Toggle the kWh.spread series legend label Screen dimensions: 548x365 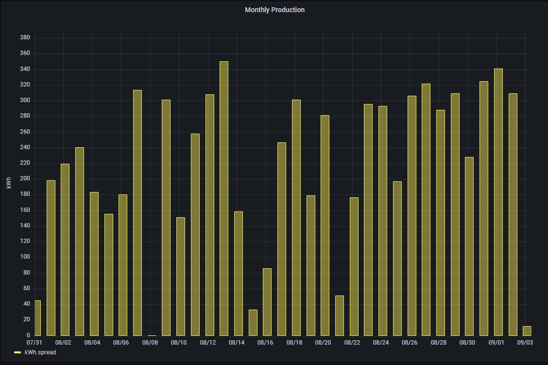pos(40,352)
